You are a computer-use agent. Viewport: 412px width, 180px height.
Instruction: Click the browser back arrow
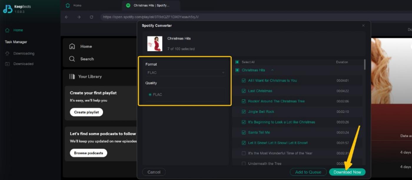(67, 17)
